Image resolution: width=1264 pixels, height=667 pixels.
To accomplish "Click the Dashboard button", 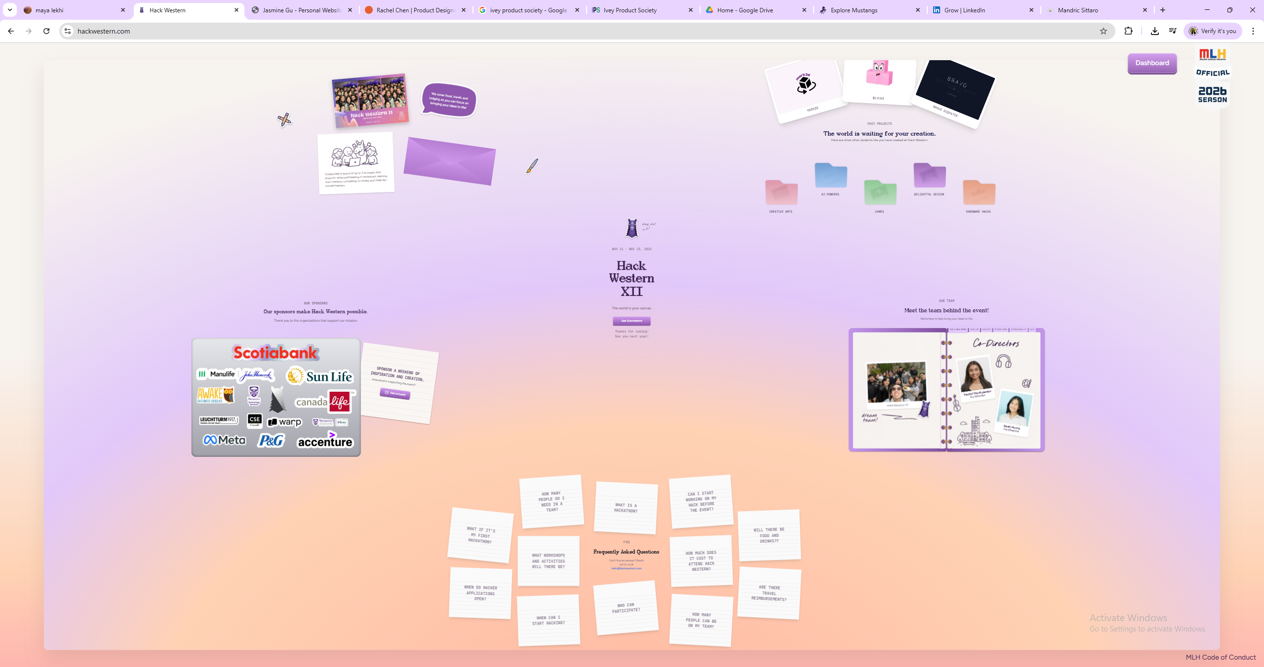I will pos(1152,63).
